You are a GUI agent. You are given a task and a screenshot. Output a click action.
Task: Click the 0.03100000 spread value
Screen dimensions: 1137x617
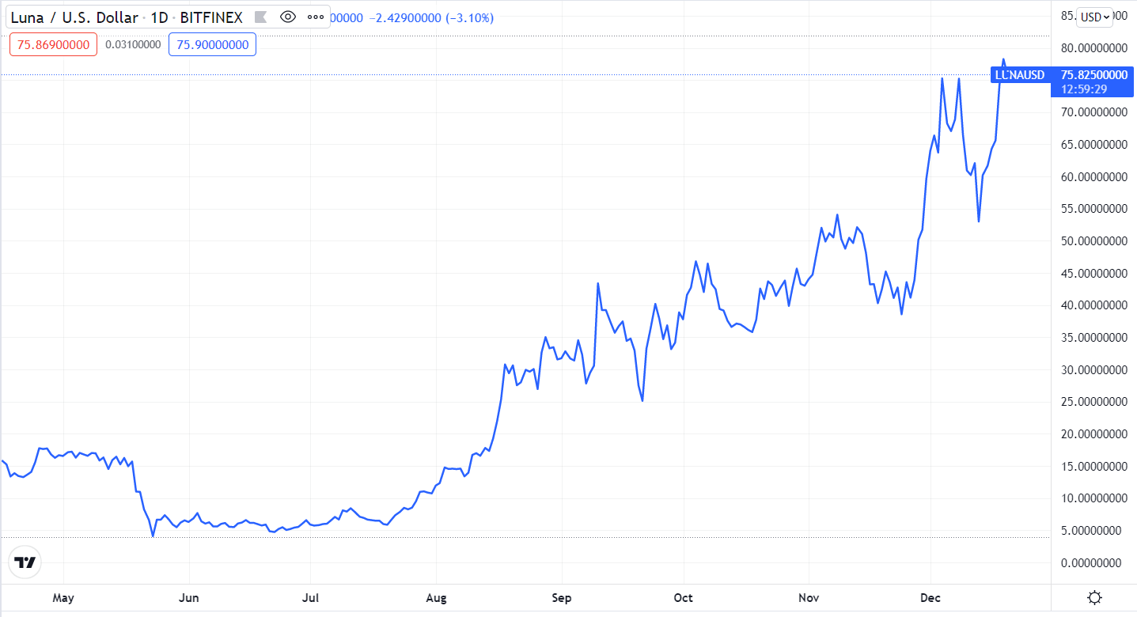(x=133, y=44)
